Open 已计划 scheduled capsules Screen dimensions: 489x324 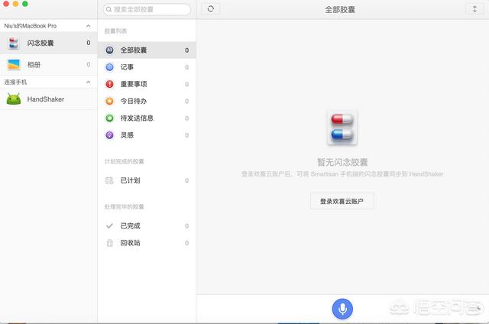pyautogui.click(x=130, y=180)
